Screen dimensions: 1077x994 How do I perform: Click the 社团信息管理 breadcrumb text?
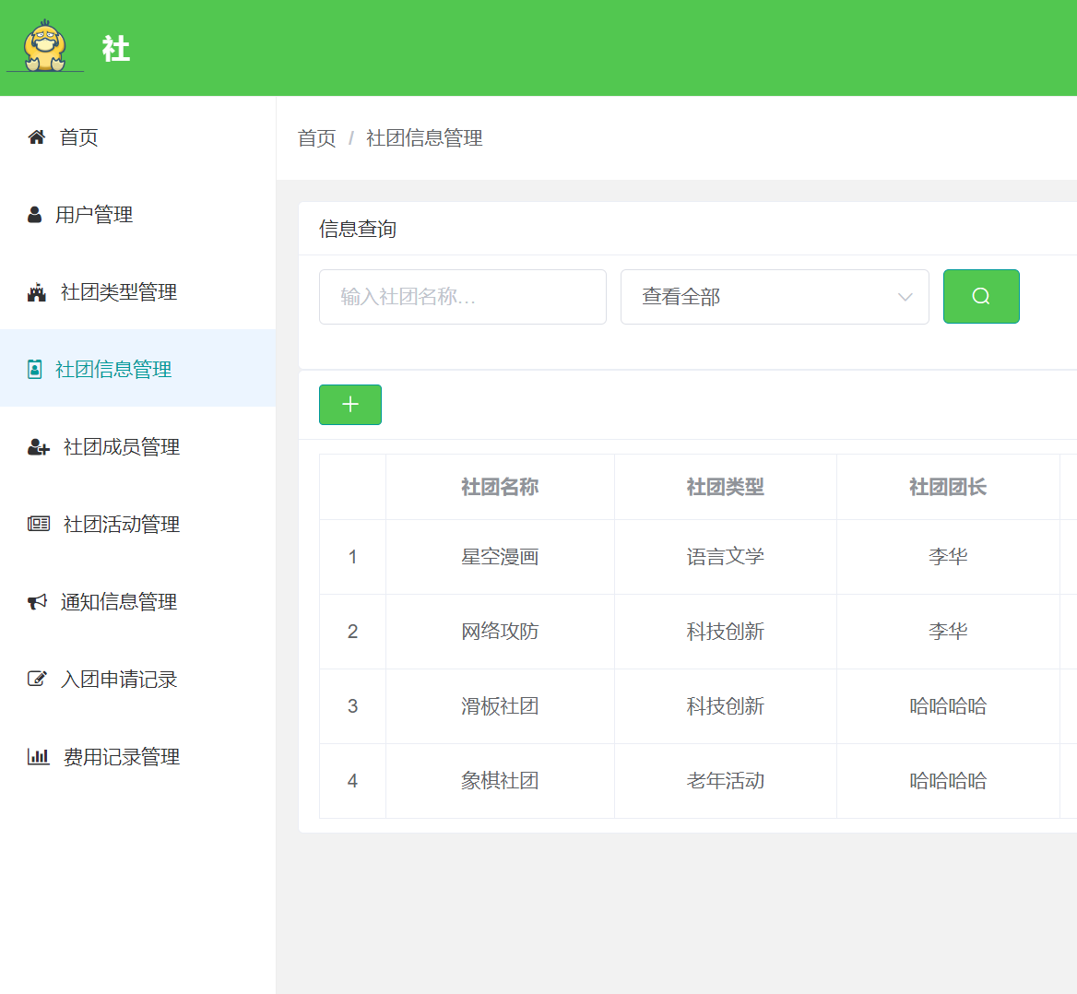[x=424, y=138]
